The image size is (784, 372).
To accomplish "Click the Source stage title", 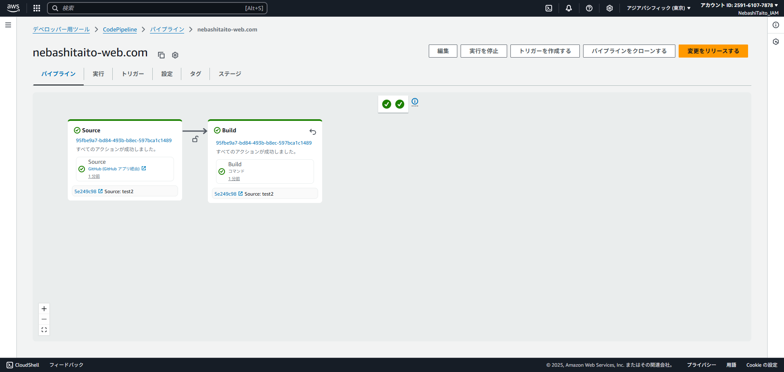I will 91,130.
